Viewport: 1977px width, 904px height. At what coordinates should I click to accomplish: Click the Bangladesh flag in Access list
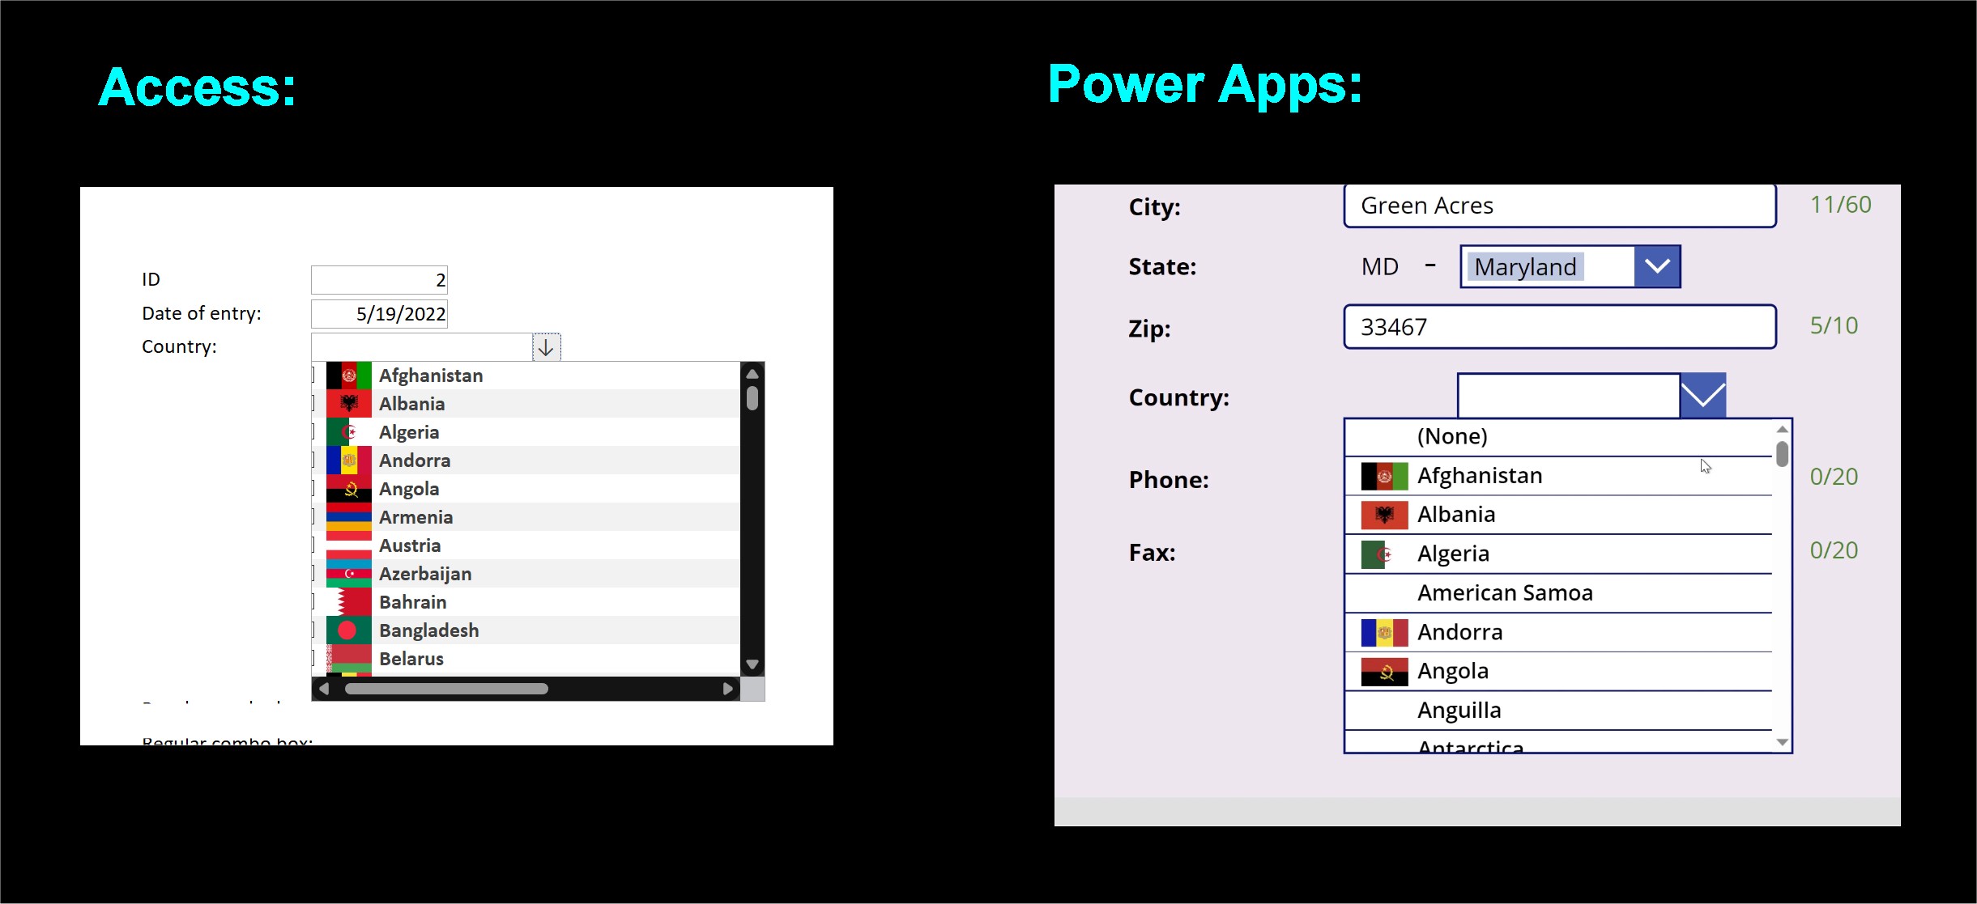click(349, 630)
